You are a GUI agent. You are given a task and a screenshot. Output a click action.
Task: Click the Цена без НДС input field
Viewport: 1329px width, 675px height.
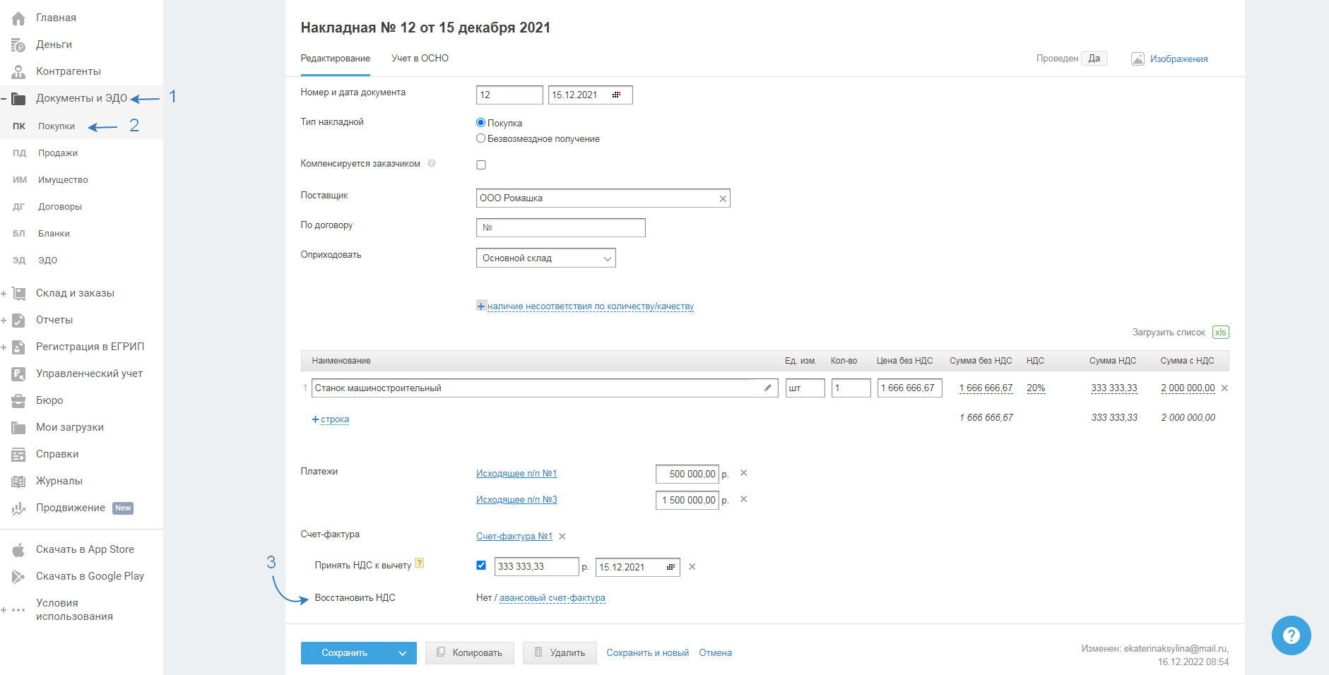(909, 388)
